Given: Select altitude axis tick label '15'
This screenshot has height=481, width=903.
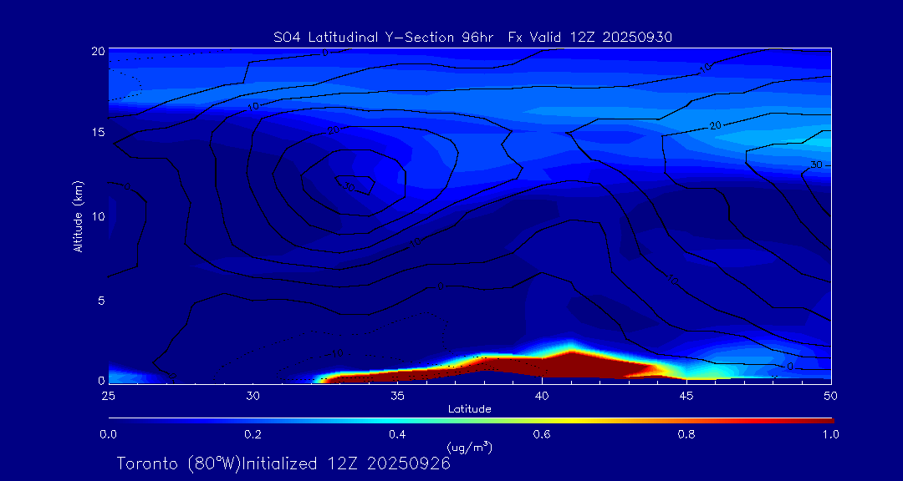Looking at the screenshot, I should tap(97, 132).
